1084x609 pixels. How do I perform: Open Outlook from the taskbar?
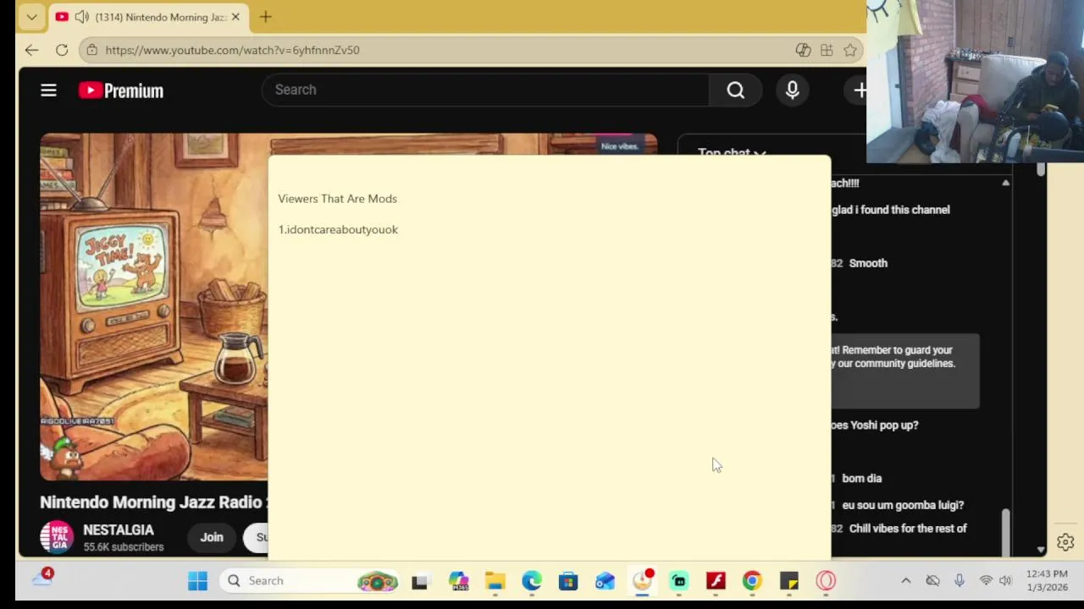tap(605, 581)
